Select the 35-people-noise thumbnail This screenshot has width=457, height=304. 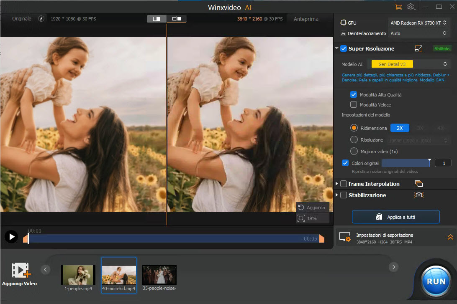[159, 275]
